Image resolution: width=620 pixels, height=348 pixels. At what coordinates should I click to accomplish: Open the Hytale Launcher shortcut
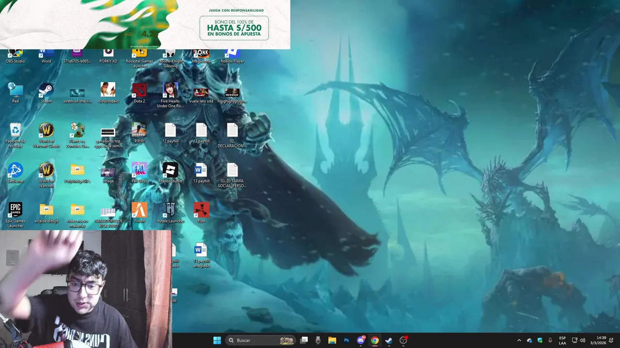170,213
